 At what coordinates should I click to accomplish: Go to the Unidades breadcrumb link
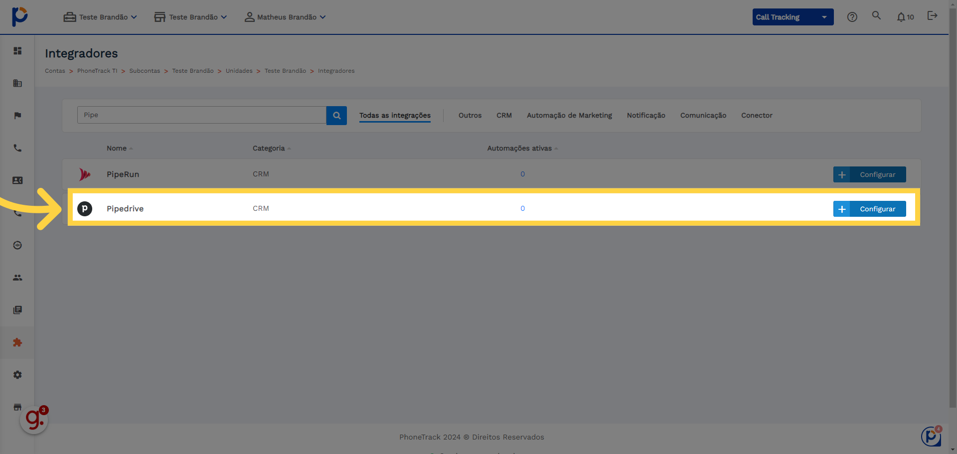click(239, 71)
